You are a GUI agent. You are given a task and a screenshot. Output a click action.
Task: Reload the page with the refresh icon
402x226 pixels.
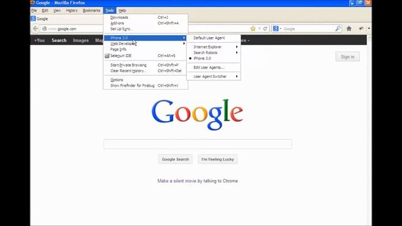(265, 29)
